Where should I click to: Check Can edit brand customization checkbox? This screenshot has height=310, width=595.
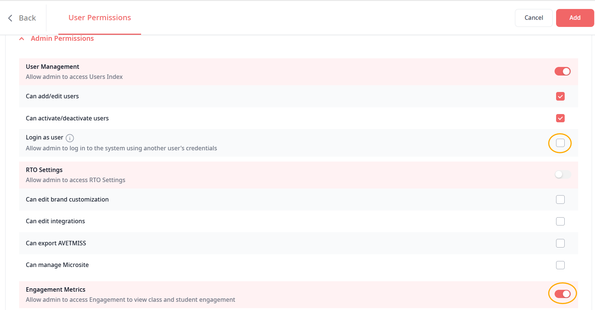coord(560,200)
